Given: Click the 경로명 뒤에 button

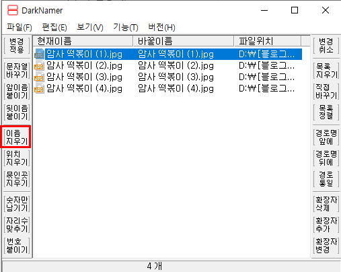Looking at the screenshot, I should 326,158.
